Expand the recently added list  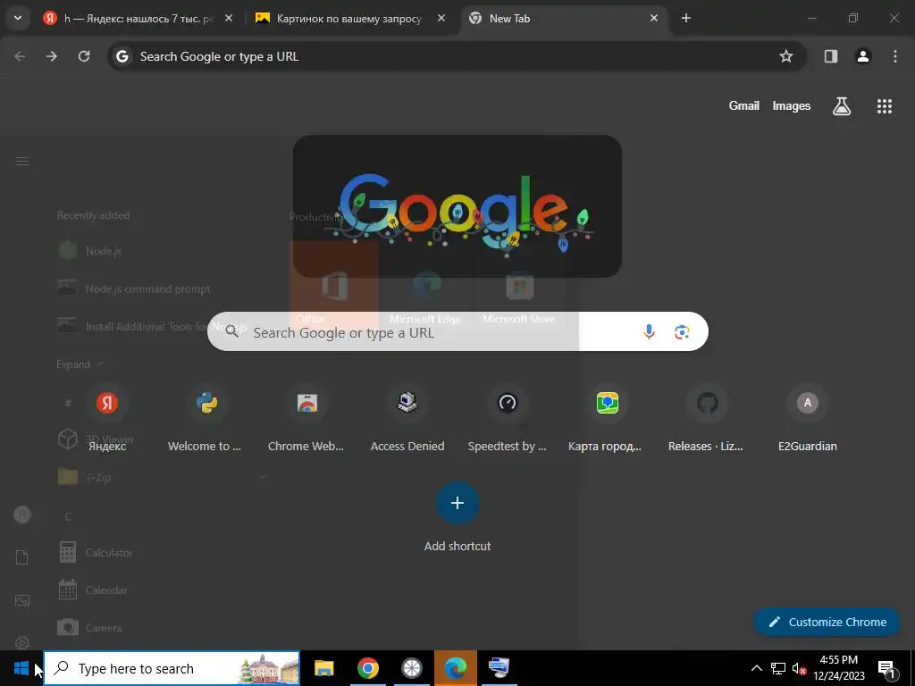point(80,364)
